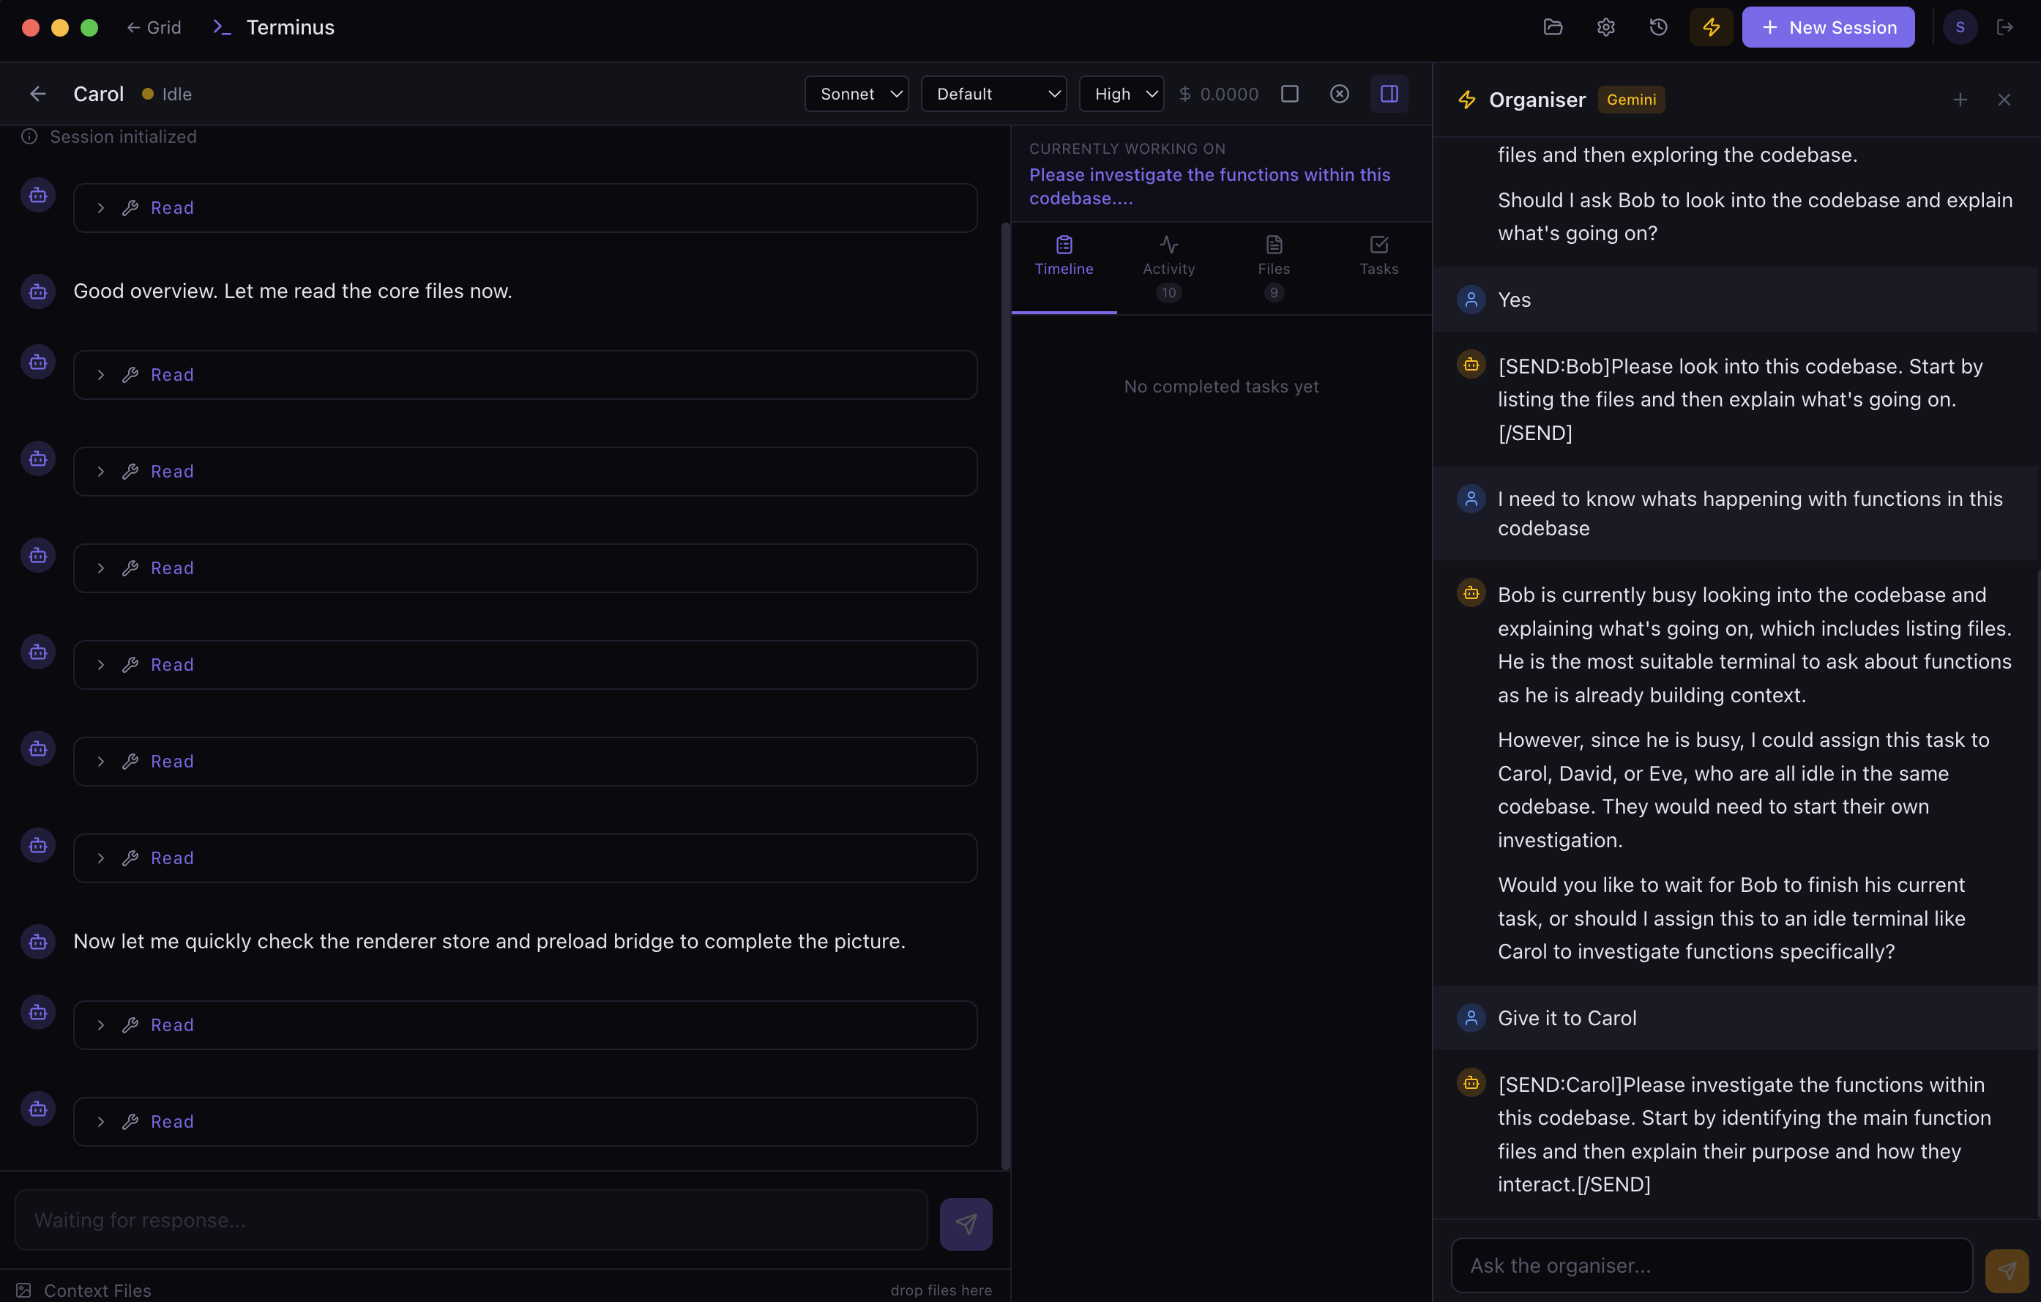Open the Sonnet model dropdown

(856, 93)
